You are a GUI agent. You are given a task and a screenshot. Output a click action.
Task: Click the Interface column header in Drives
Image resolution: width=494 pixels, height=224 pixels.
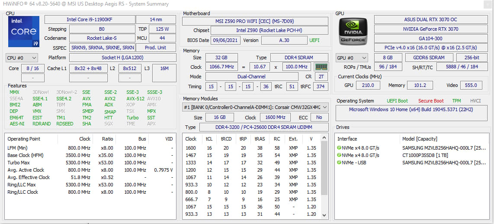coord(347,139)
